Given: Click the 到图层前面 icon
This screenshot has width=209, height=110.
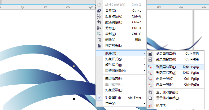Looking at the screenshot, I should tap(150, 67).
